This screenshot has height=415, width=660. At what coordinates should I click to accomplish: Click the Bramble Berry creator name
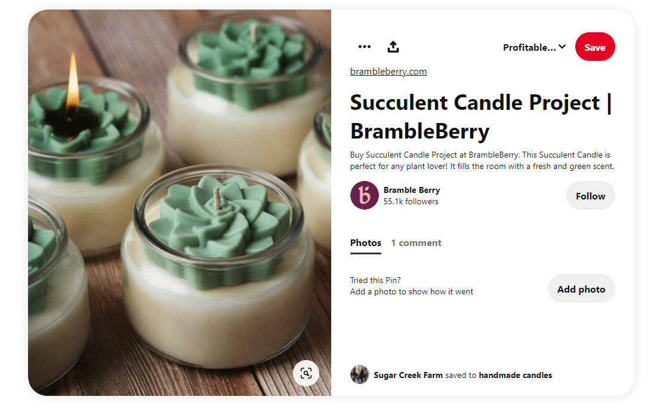pos(412,190)
